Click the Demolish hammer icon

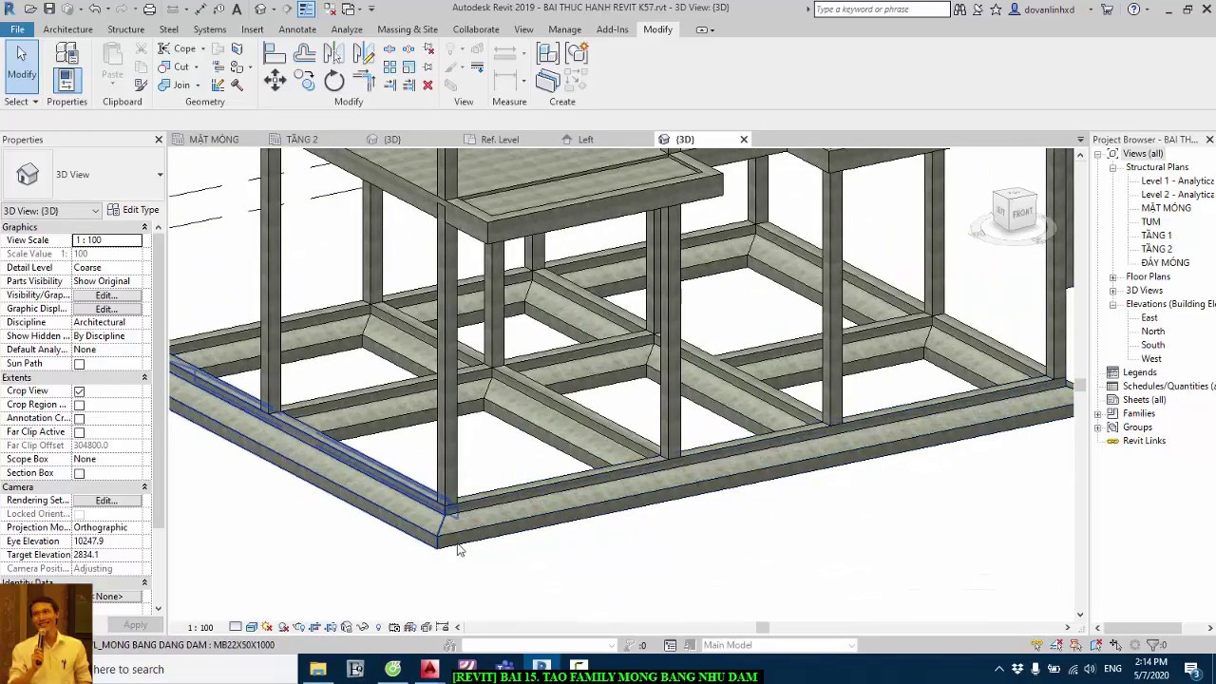(237, 85)
